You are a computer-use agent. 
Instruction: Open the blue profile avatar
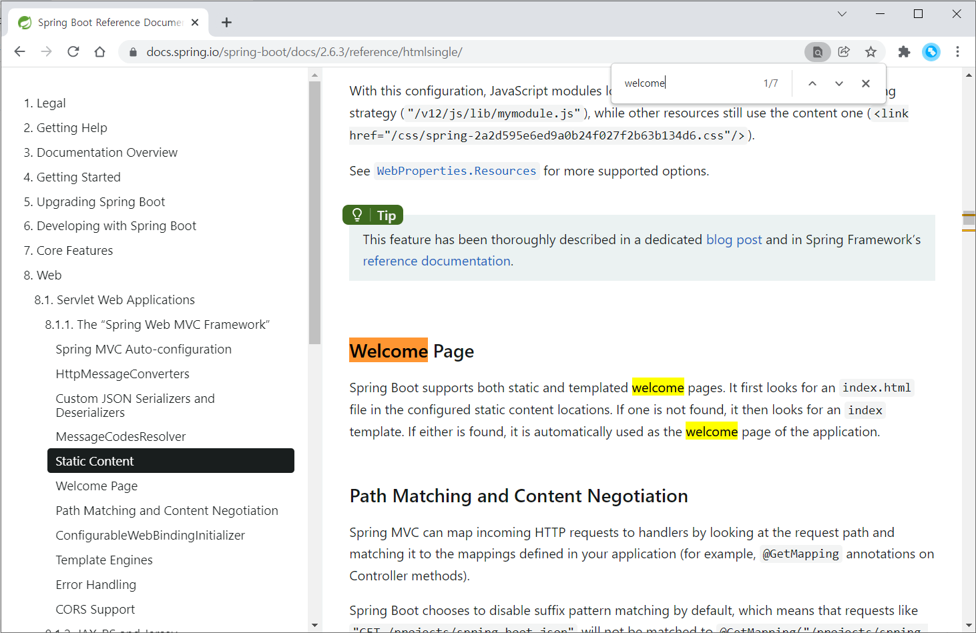pos(931,52)
